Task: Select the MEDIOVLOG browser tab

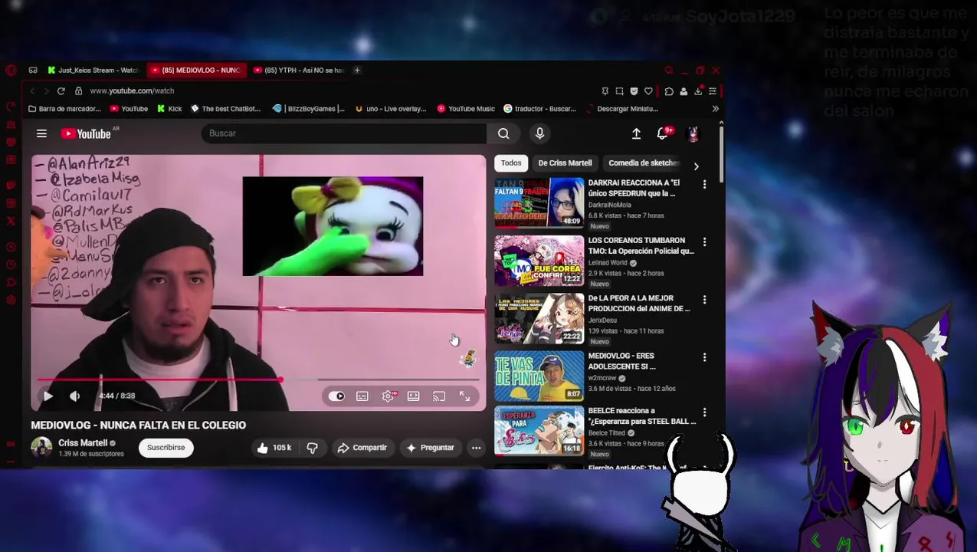Action: (195, 70)
